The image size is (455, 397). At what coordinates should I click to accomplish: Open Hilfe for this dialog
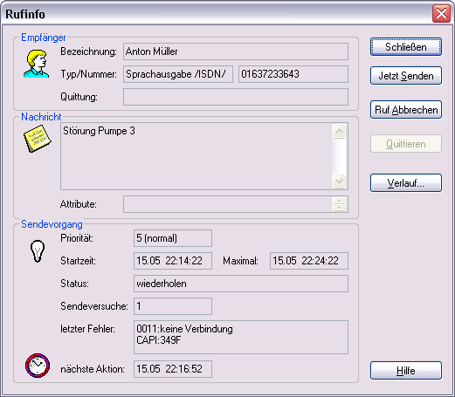406,371
